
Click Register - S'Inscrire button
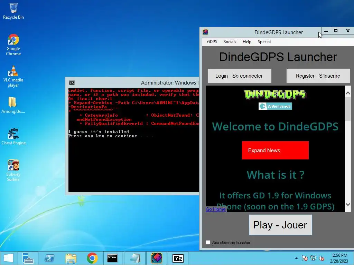[x=318, y=76]
